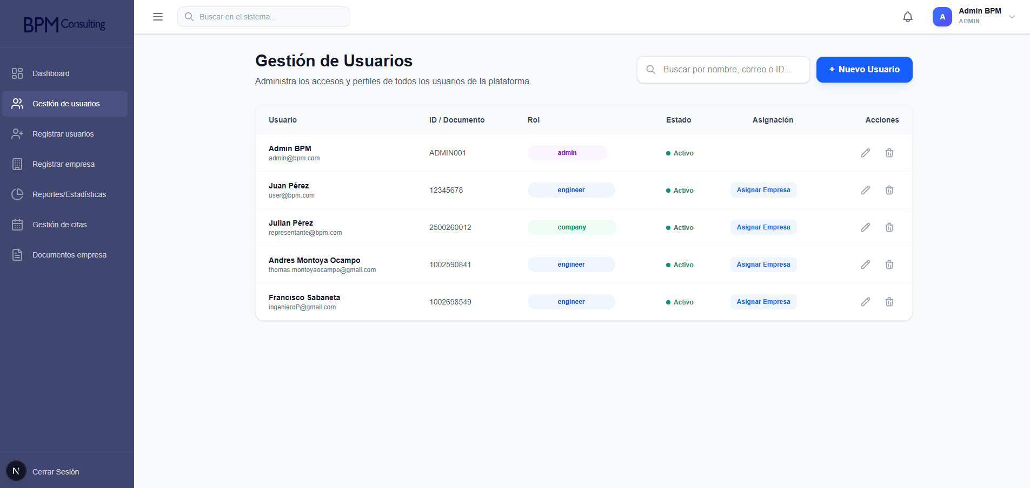The image size is (1030, 488).
Task: Click the Activo status for Juan Pérez
Action: pyautogui.click(x=680, y=190)
